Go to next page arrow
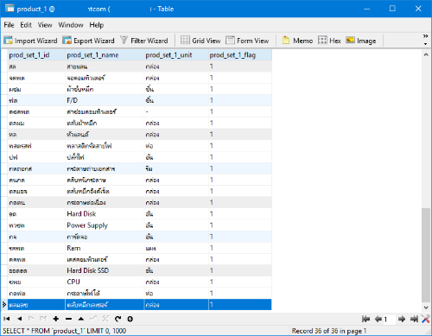 [x=402, y=319]
